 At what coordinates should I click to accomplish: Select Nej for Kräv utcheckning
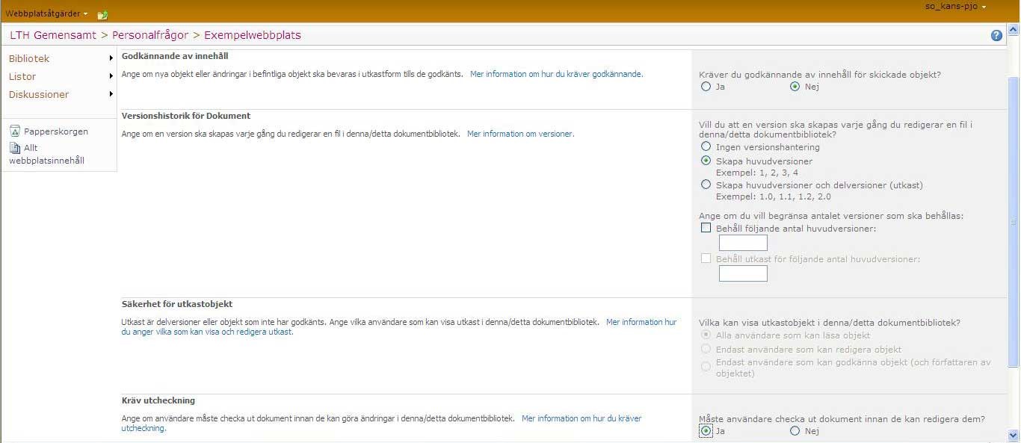point(795,431)
